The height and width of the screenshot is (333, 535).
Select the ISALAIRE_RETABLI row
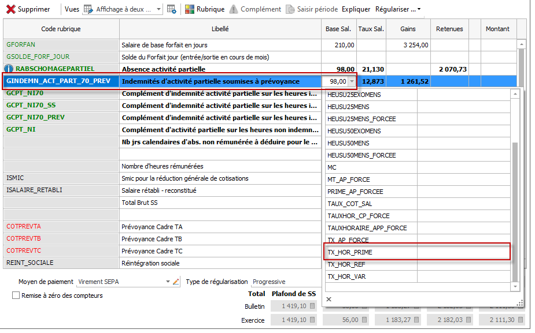(162, 190)
